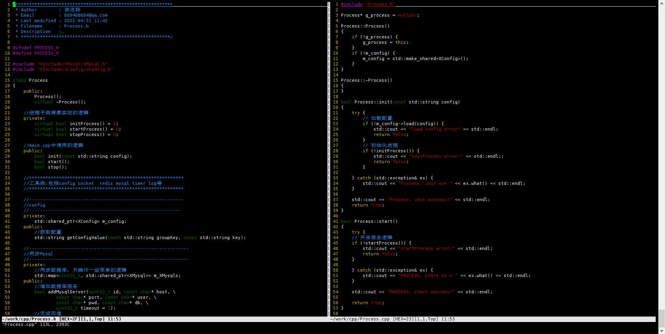
Task: Click 'virtual bool initProcess() = 0;' line
Action: (76, 124)
